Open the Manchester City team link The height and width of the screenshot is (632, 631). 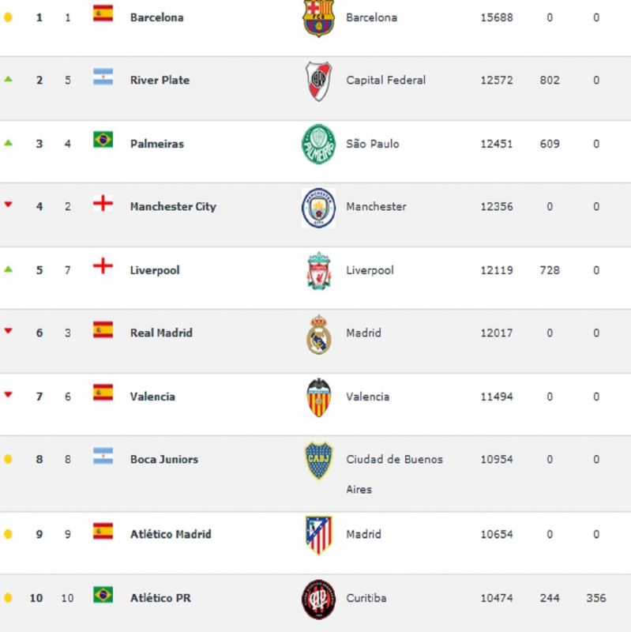tap(173, 206)
